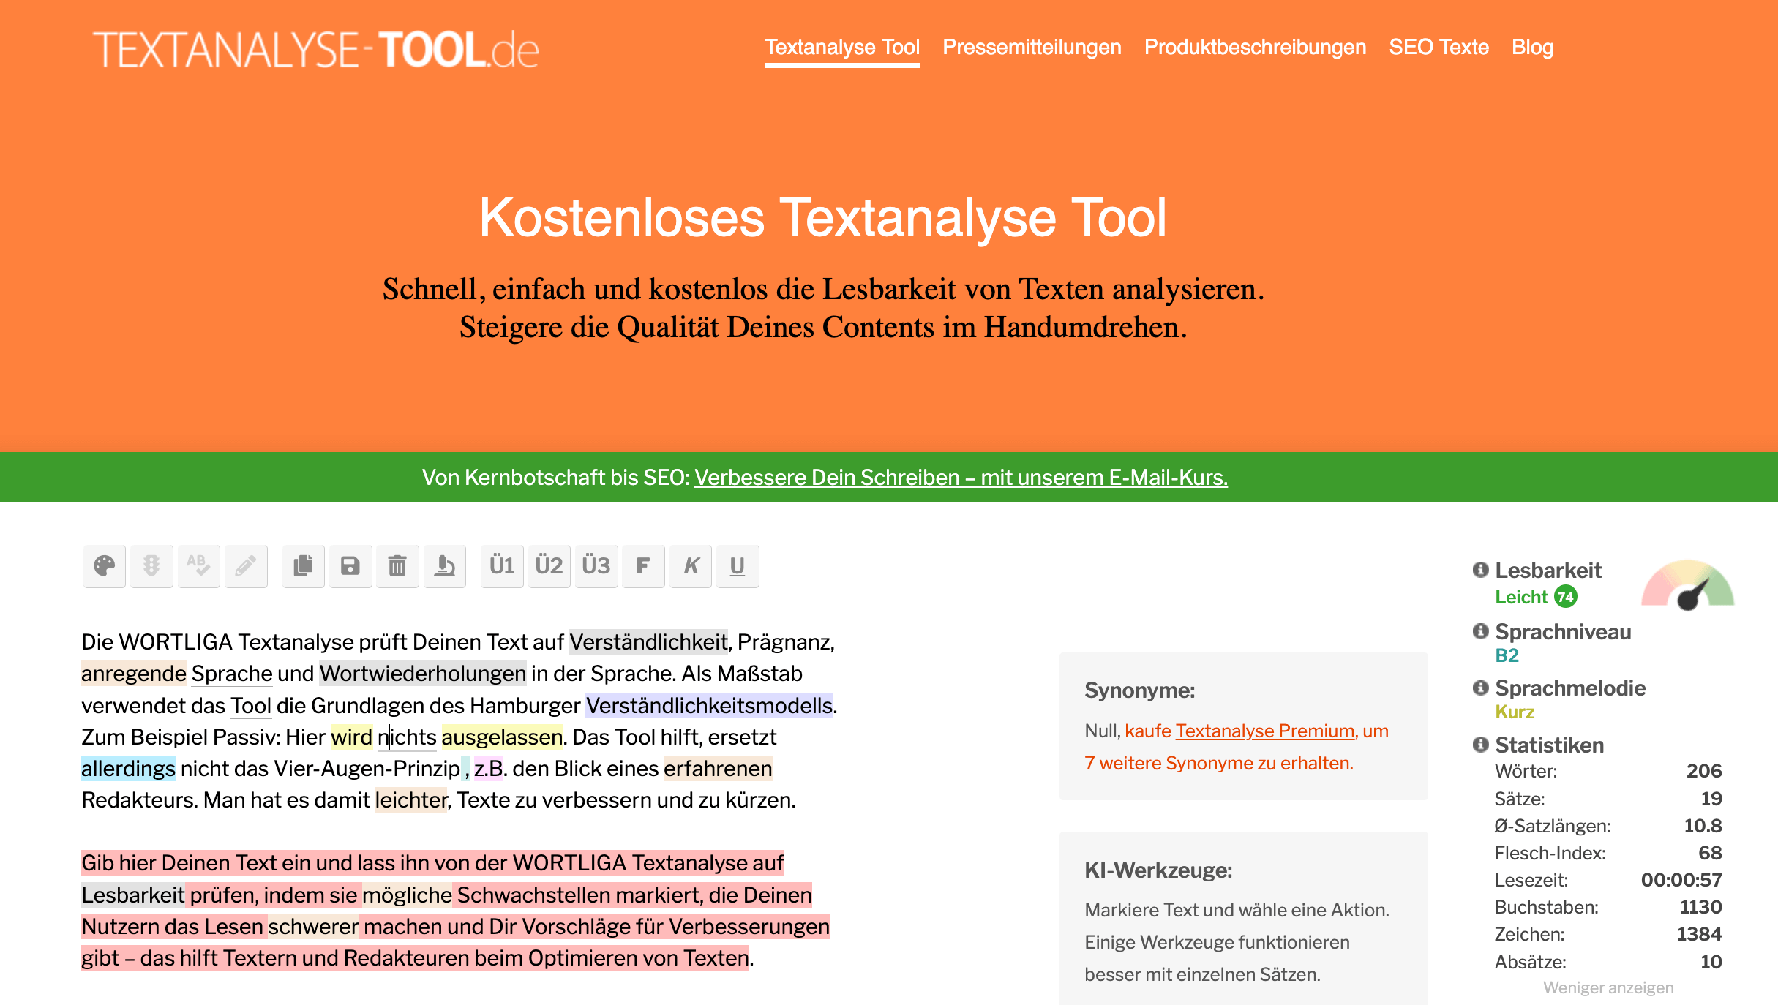Open the Pressemitteilungen menu item
Viewport: 1778px width, 1005px height.
[1032, 47]
